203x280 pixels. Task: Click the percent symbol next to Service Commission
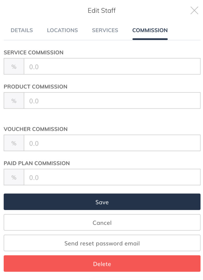point(14,66)
